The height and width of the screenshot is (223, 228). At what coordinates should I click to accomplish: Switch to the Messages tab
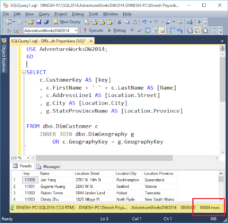tap(49, 167)
